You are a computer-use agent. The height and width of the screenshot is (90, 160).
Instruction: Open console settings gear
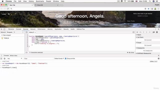(x=158, y=58)
